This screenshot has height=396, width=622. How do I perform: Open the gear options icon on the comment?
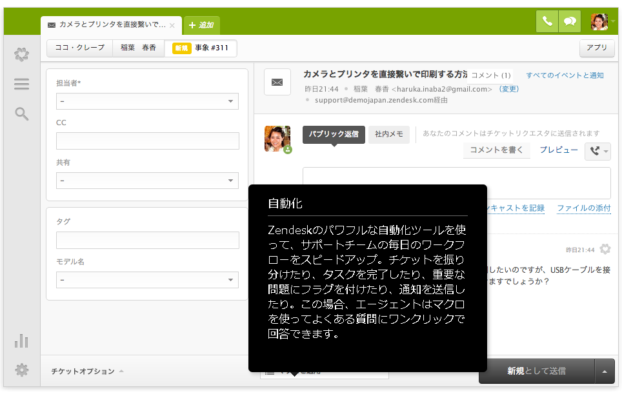605,250
